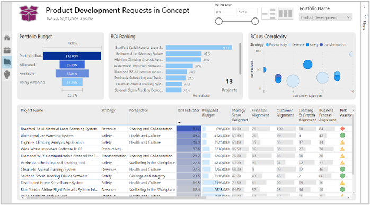
Task: Open the decomposition tree view icon
Action: 269,14
